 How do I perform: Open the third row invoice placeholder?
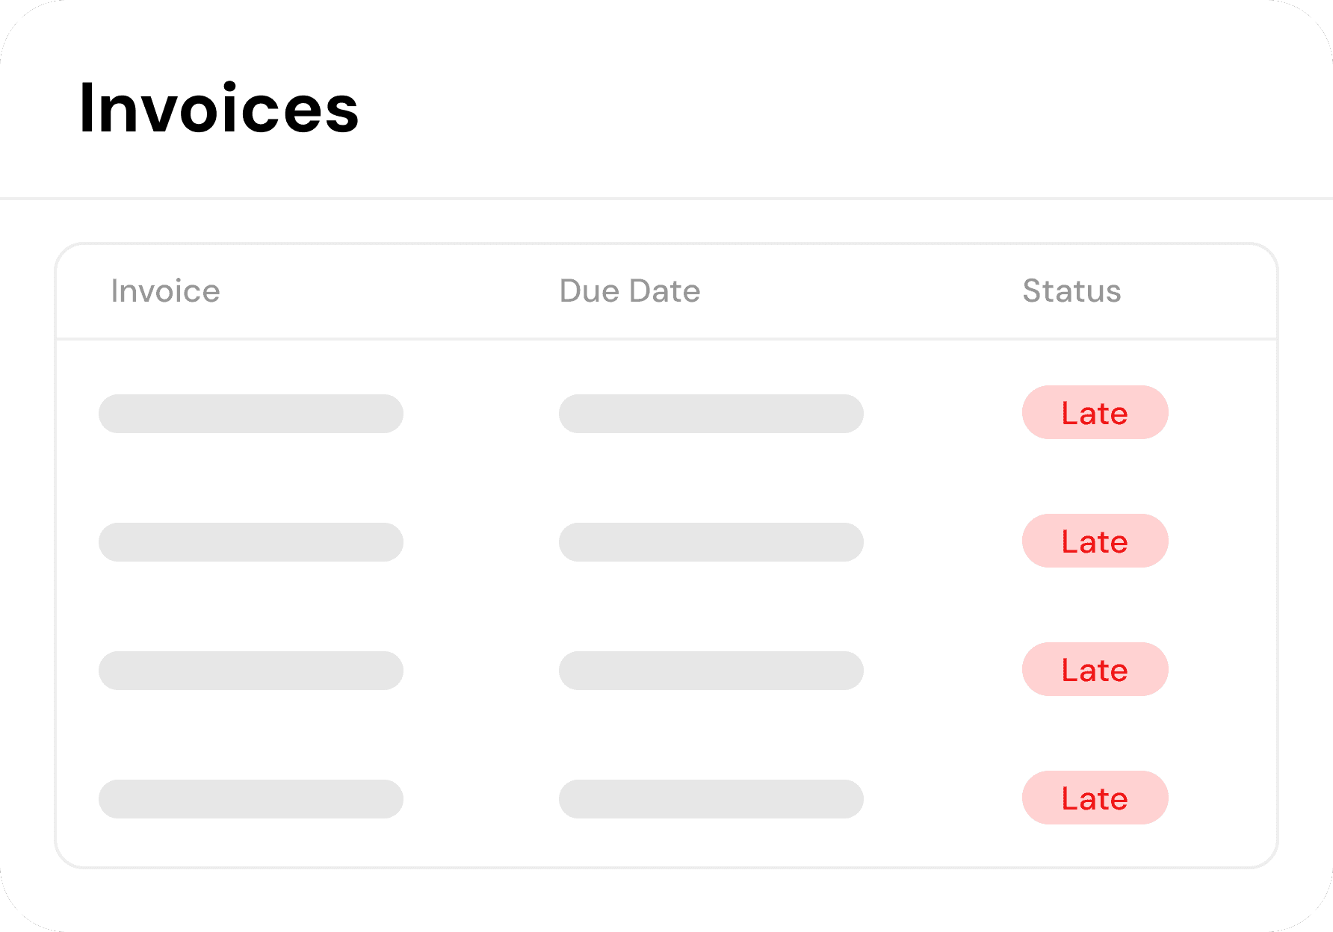pyautogui.click(x=251, y=671)
